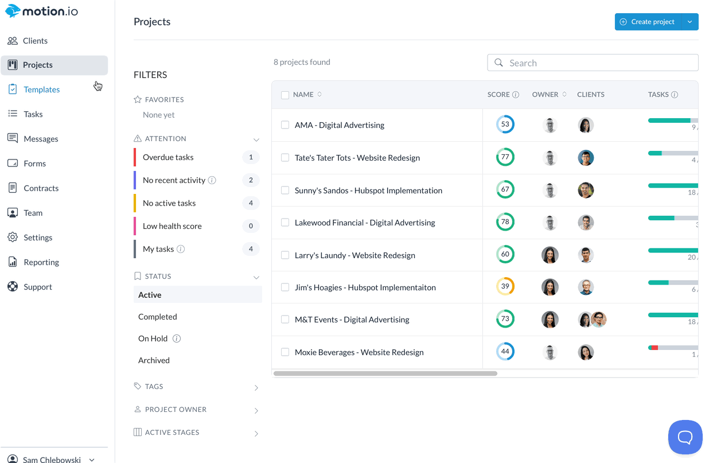Click the info icon beside TASKS column

pos(675,95)
